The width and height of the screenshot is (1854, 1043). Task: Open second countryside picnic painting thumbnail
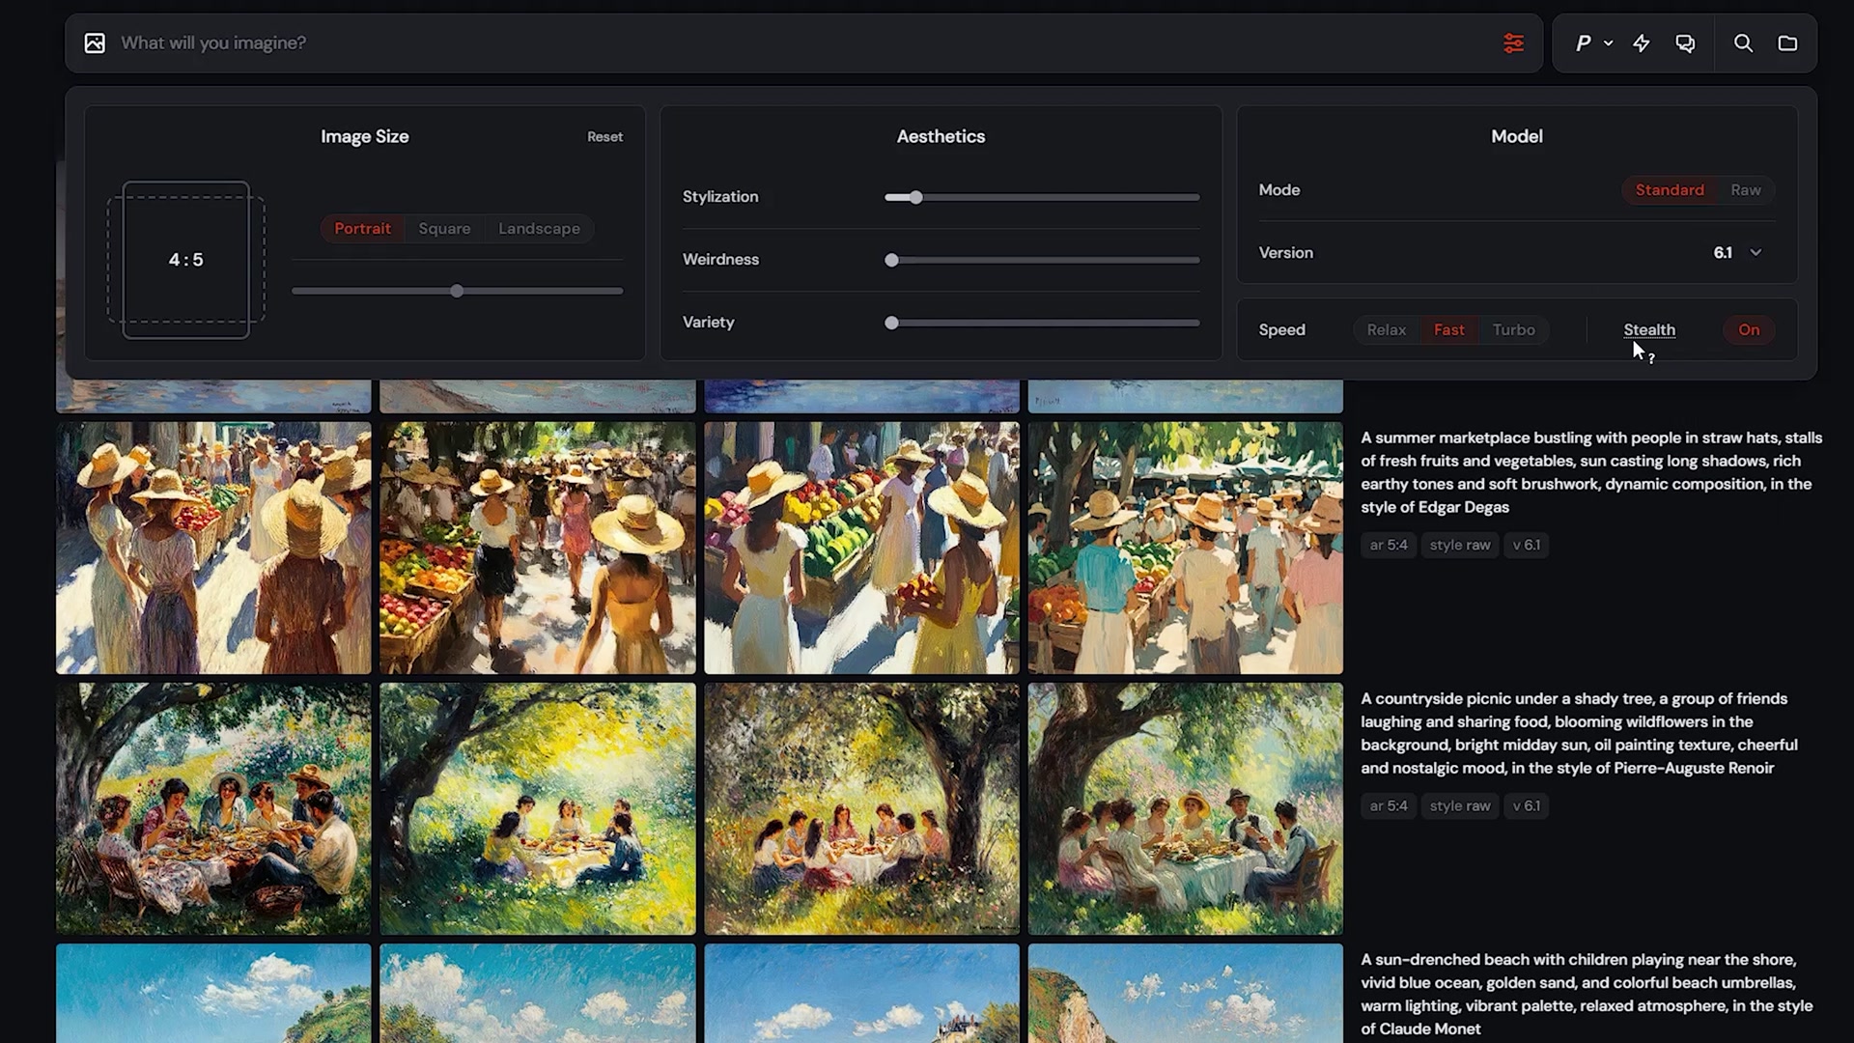538,808
